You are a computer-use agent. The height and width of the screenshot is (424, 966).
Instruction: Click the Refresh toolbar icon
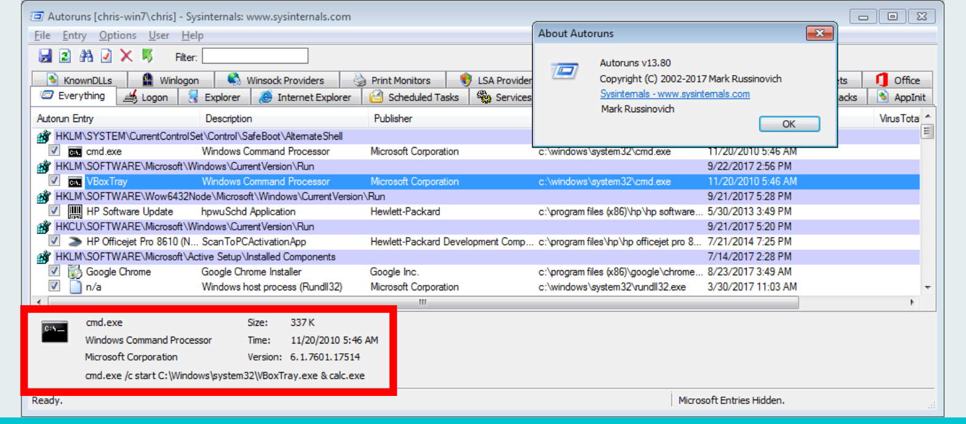tap(65, 56)
